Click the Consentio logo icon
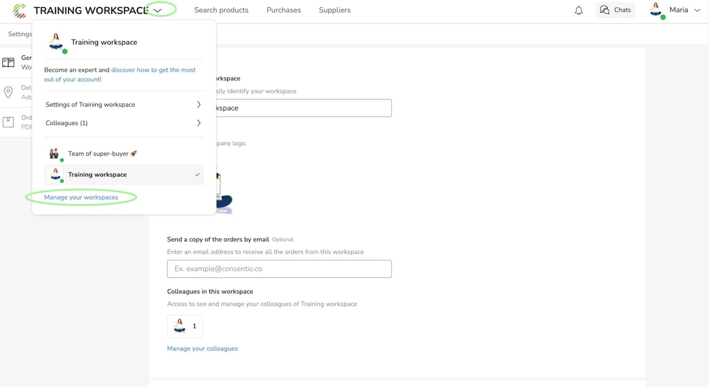The width and height of the screenshot is (709, 387). point(19,11)
